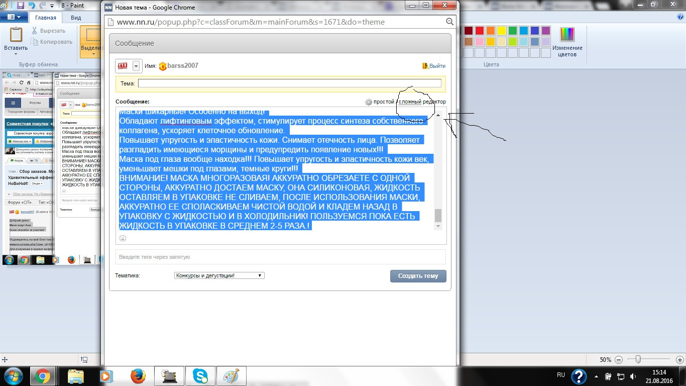This screenshot has height=386, width=686.
Task: Click the Chrome taskbar icon
Action: coord(42,376)
